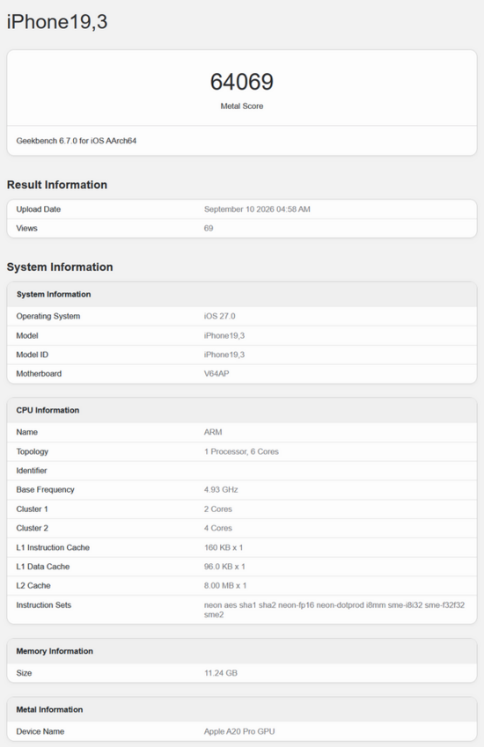Select the Memory Size value 11.24 GB
This screenshot has height=747, width=484.
(221, 673)
